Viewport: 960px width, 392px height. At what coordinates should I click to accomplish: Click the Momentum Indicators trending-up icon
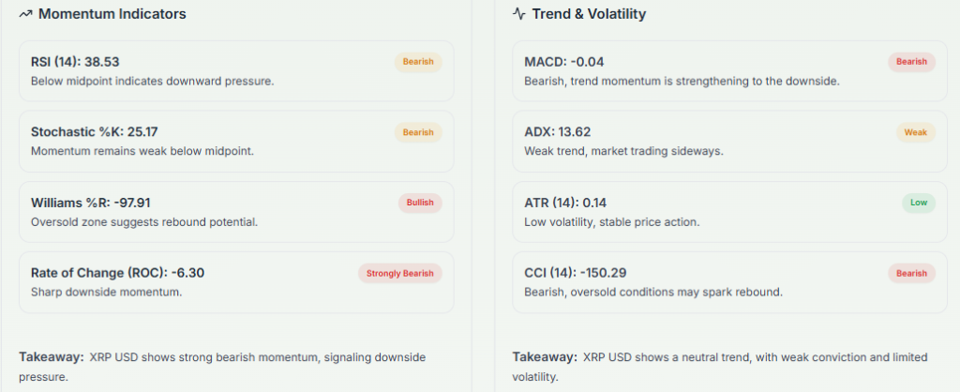click(25, 14)
